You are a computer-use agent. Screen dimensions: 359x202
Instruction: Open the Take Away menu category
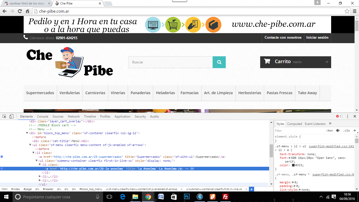pos(307,93)
